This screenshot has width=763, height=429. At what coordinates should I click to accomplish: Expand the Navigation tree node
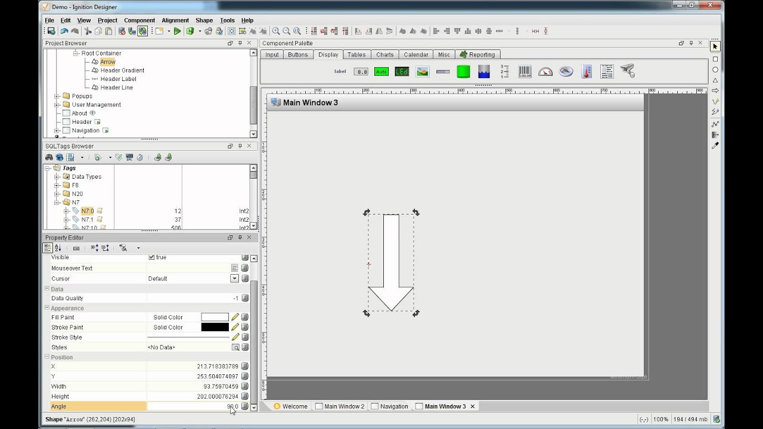57,130
